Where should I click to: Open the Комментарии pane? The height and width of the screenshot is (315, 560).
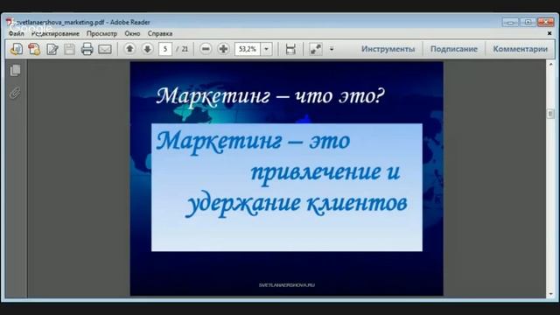(520, 49)
